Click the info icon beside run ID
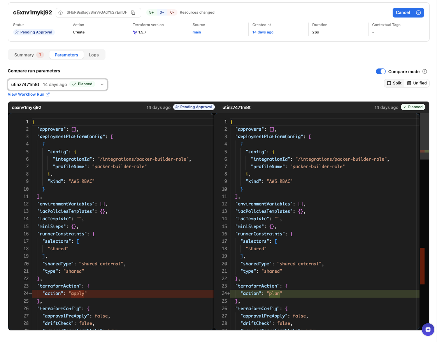The height and width of the screenshot is (342, 437). click(x=60, y=12)
